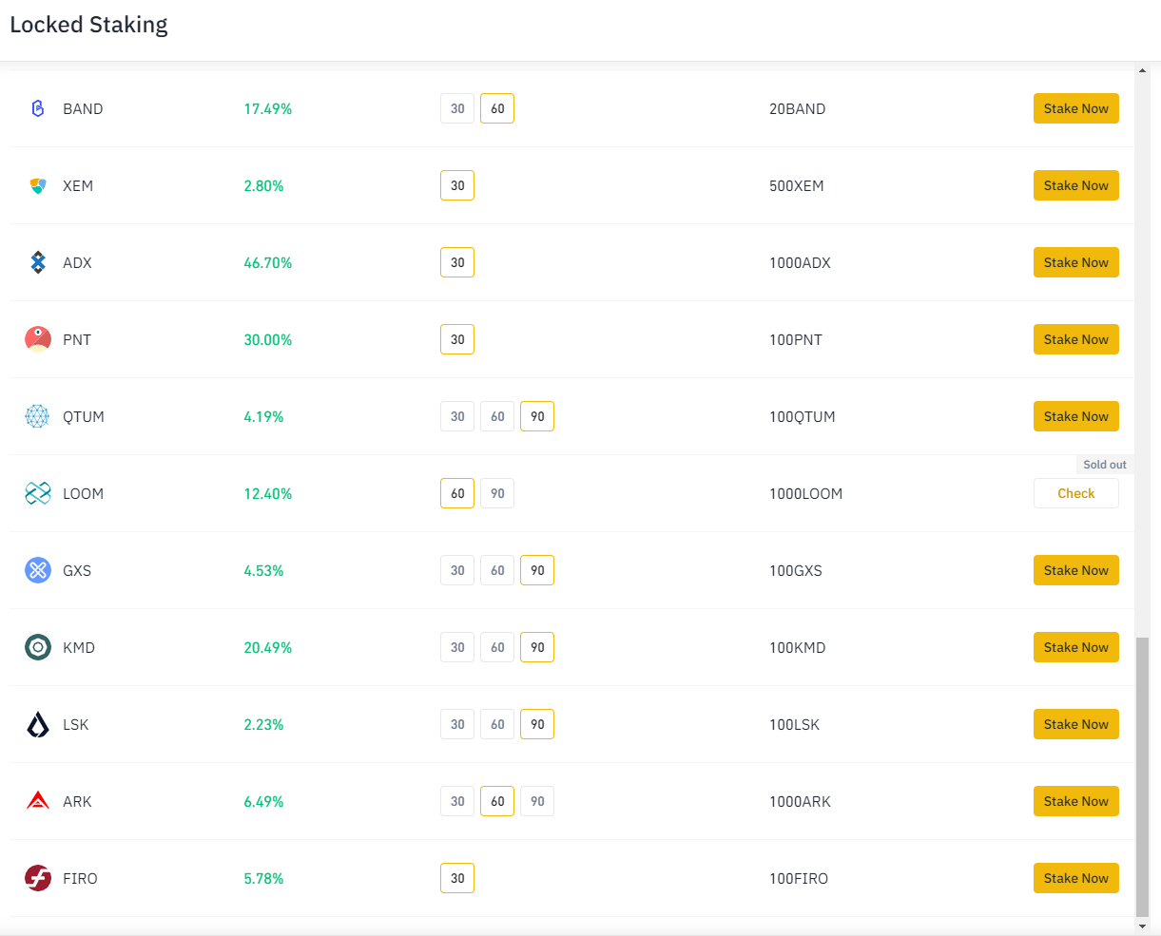Viewport: 1161px width, 936px height.
Task: Click the GXS 4.53% yield value
Action: click(x=264, y=570)
